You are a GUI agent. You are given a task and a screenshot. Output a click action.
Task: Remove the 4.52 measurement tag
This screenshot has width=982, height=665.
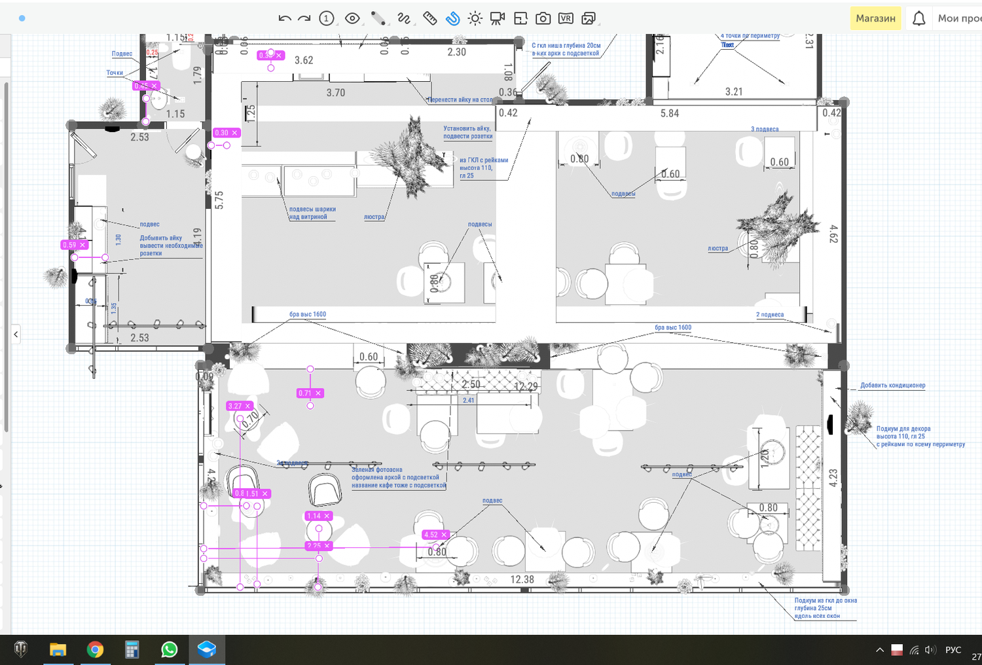coord(444,535)
